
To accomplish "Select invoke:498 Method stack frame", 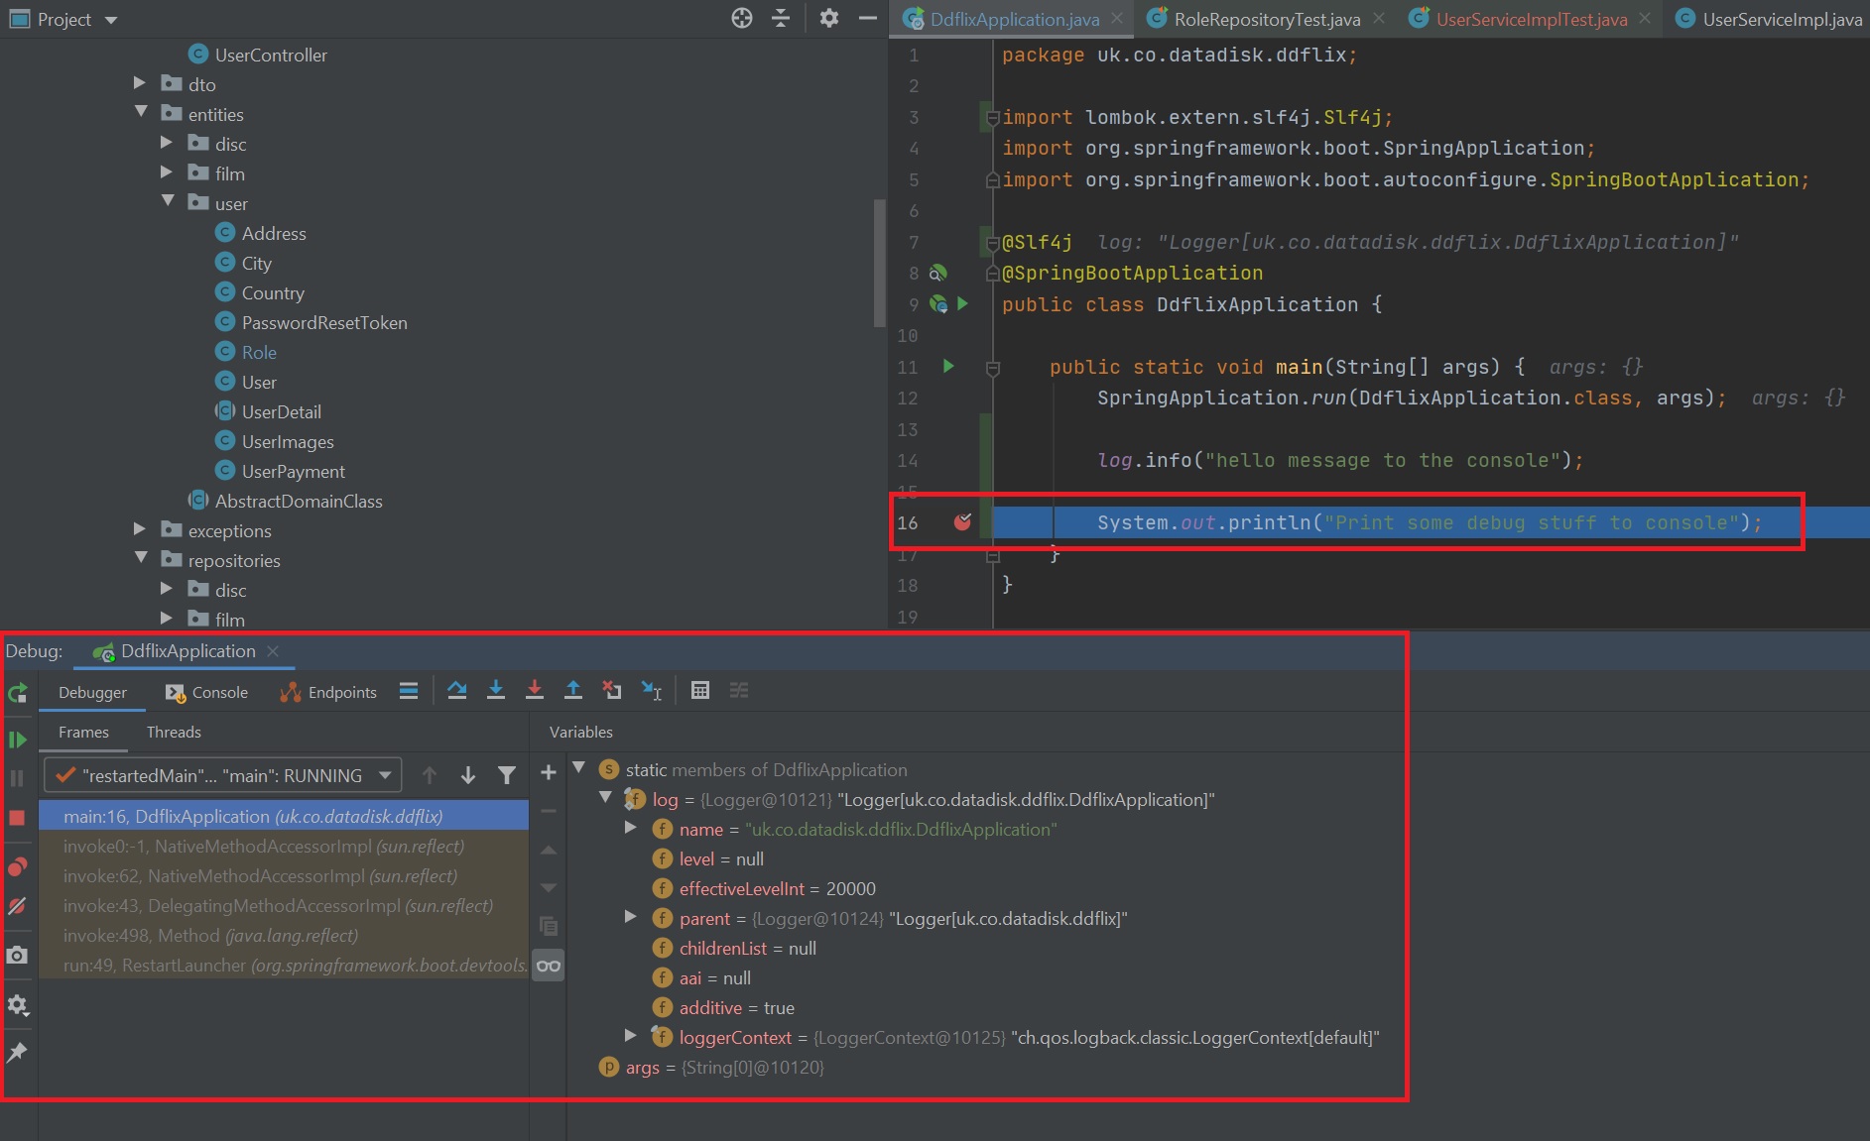I will click(210, 936).
